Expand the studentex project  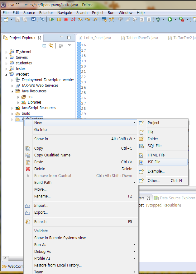coord(6,63)
